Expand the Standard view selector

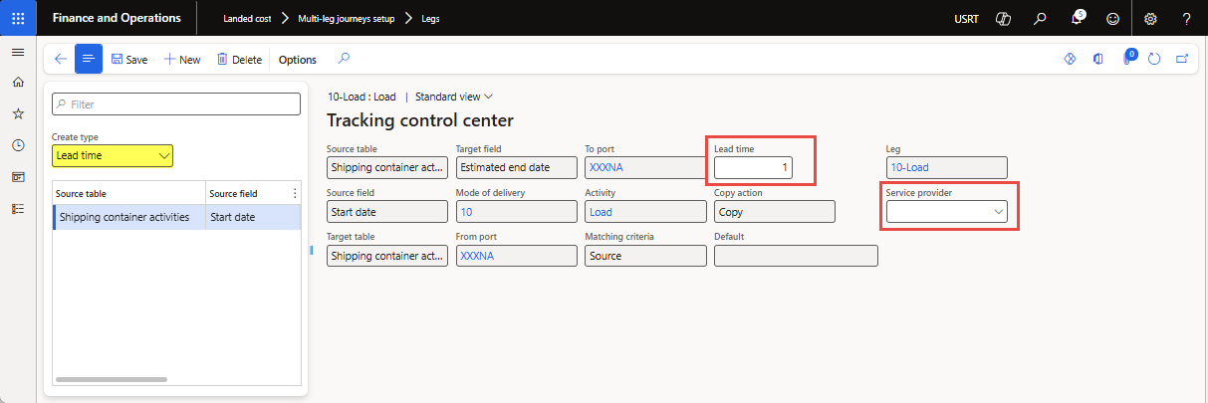[454, 97]
